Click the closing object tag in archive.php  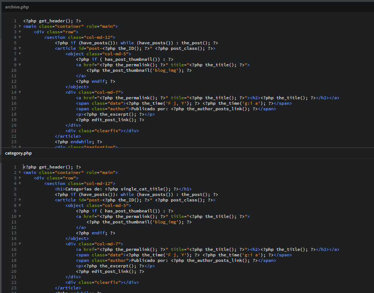77,87
